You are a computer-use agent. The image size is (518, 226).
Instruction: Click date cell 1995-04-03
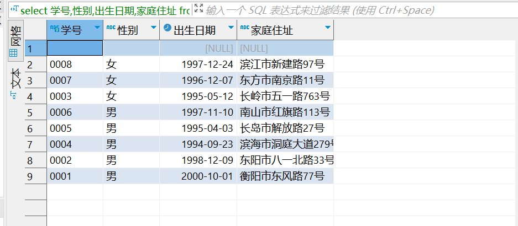point(198,128)
